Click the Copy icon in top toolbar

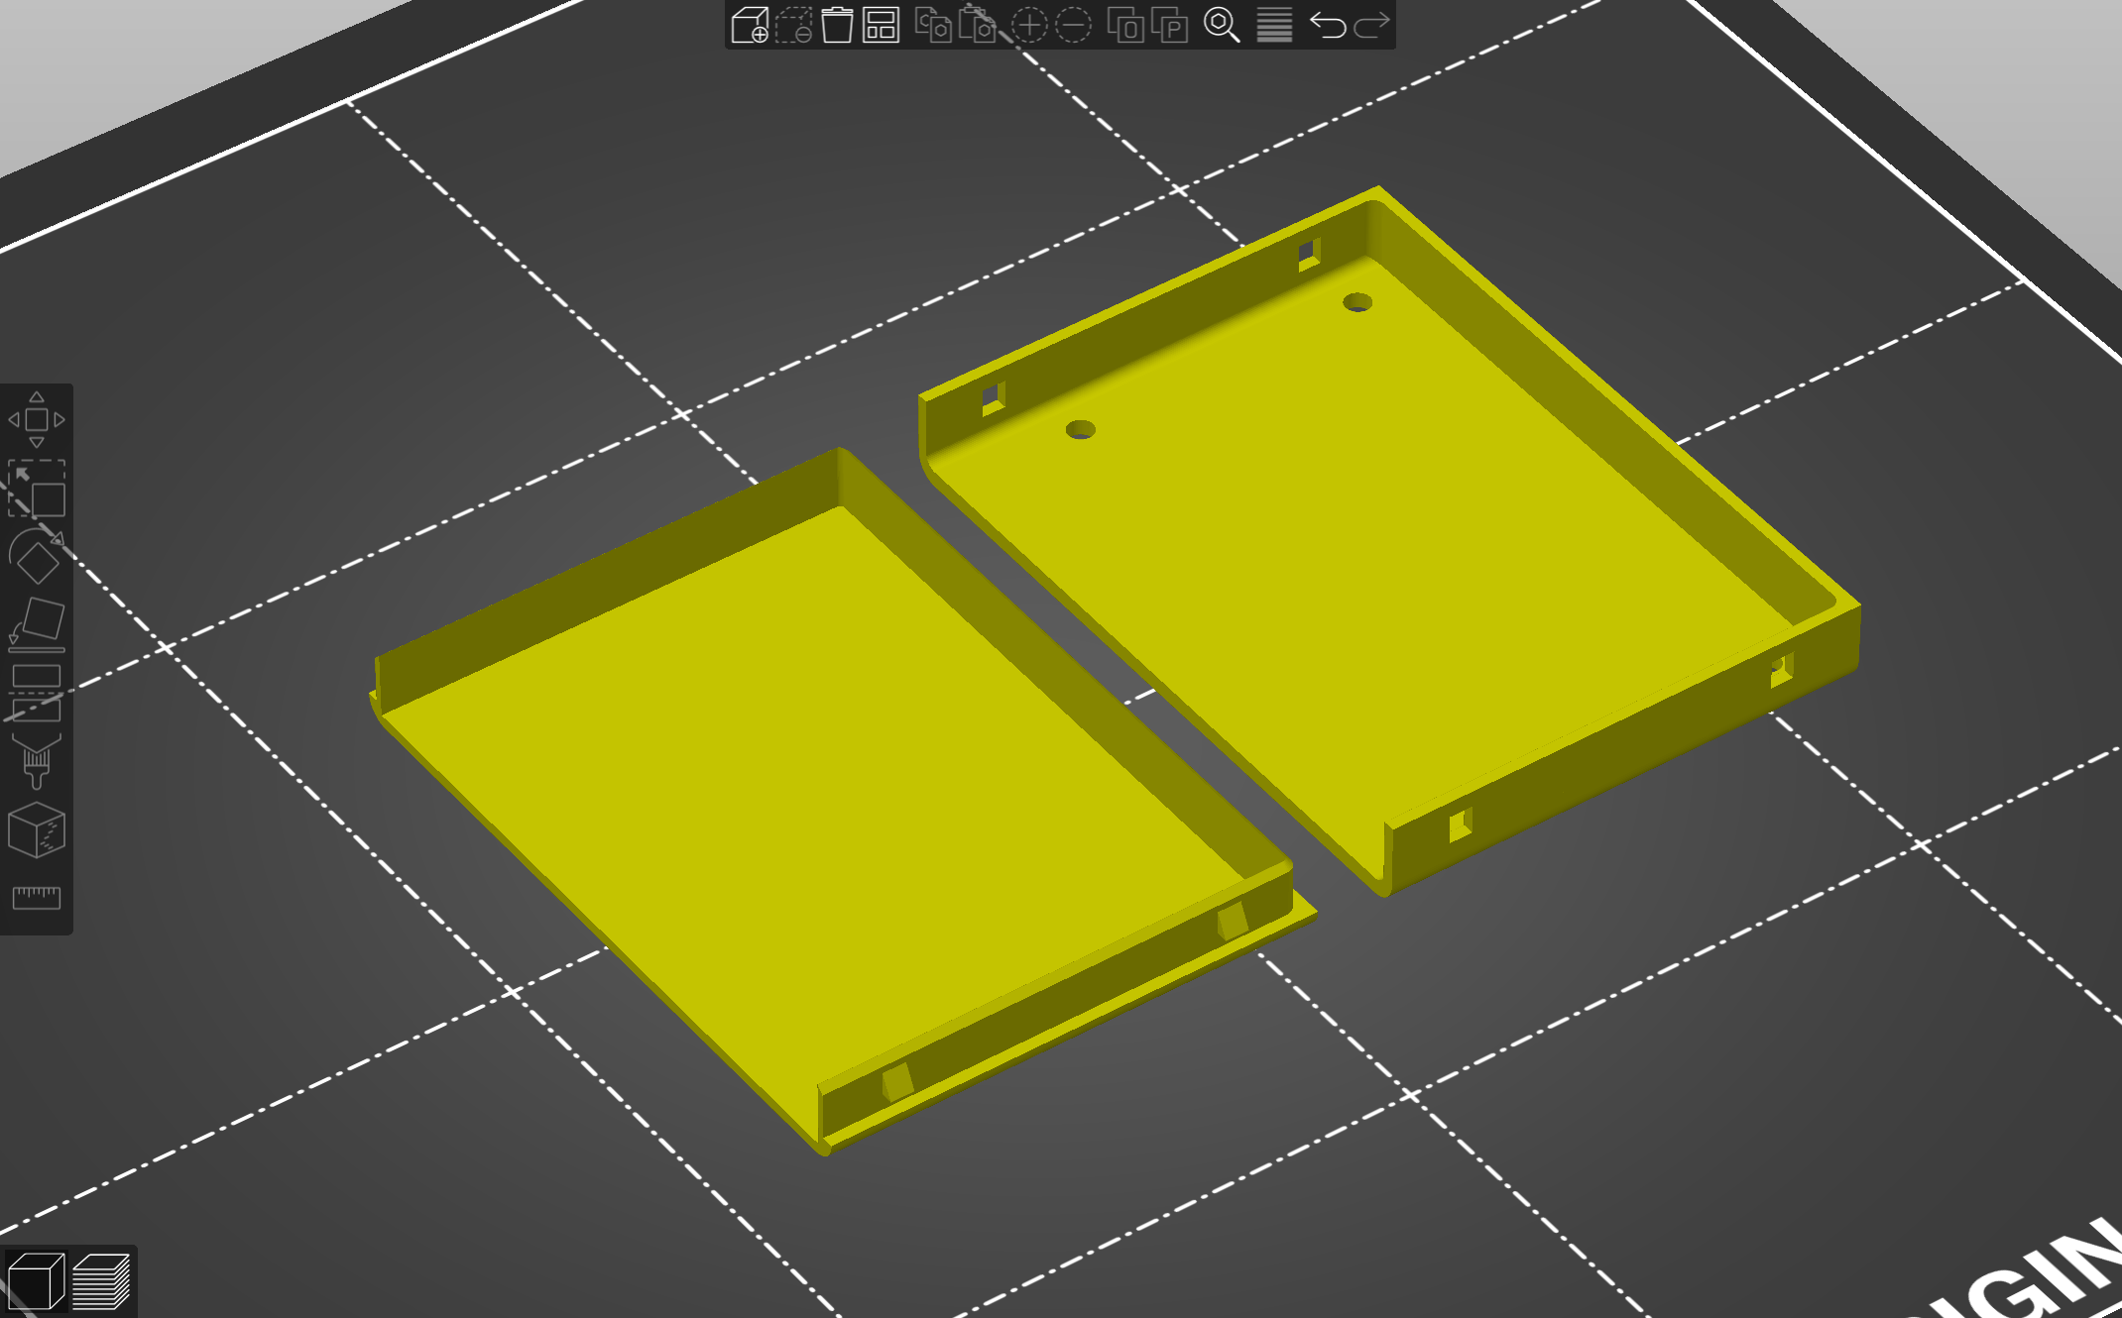(x=933, y=25)
